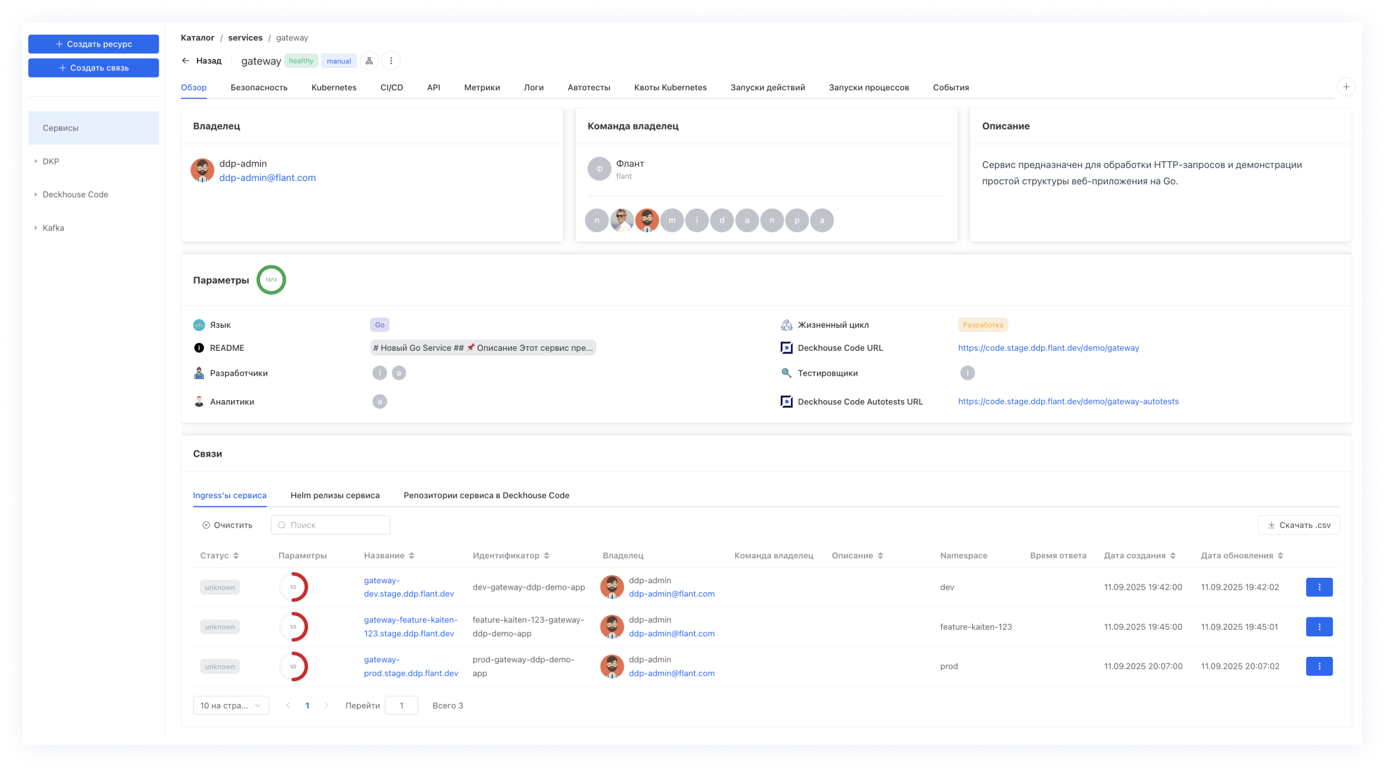Click the Back arrow labeled Назад

pyautogui.click(x=202, y=61)
